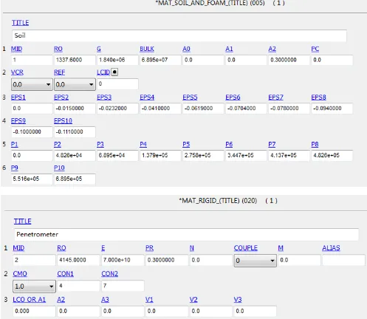Click the TITLE link in MAT_SOIL_AND_FOAM
The height and width of the screenshot is (319, 367).
click(20, 23)
